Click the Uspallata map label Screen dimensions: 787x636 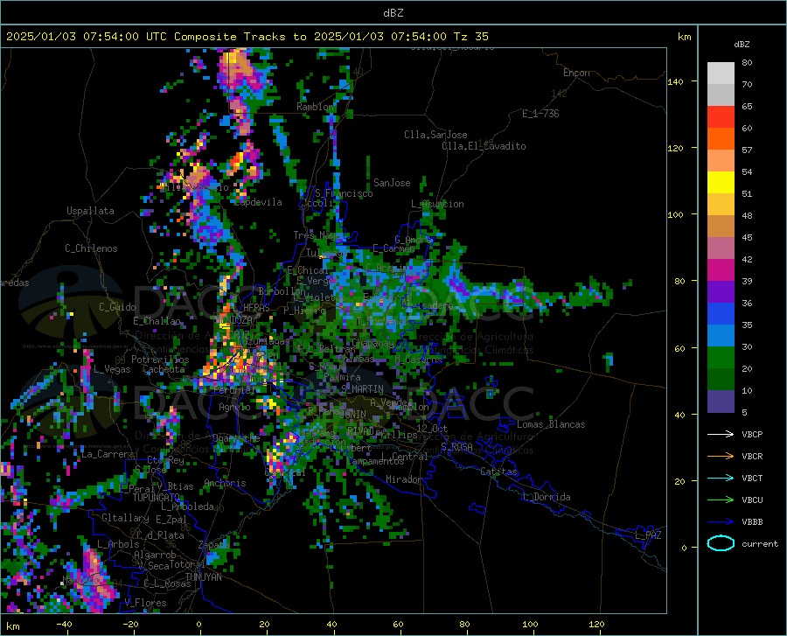click(90, 211)
